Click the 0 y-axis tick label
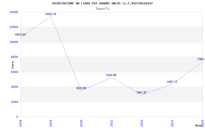 coord(17,117)
